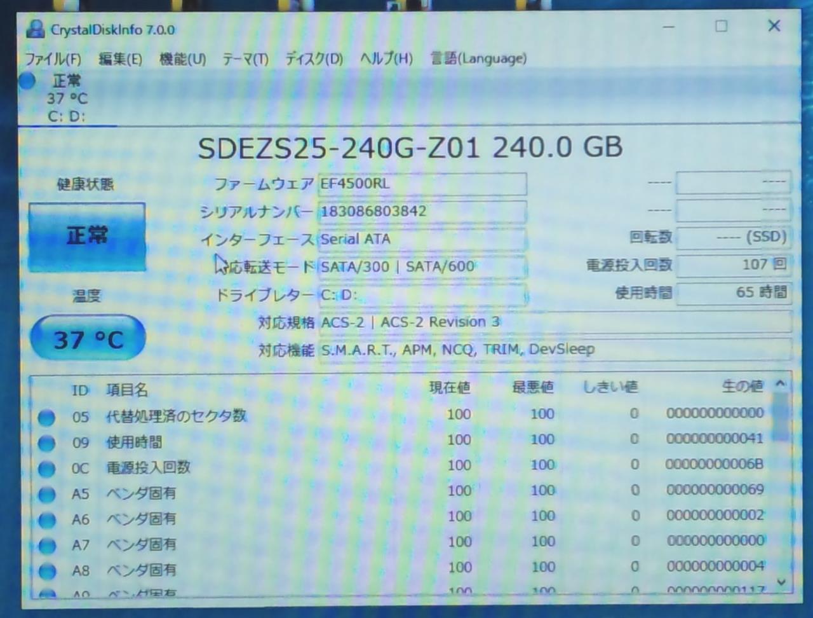Viewport: 813px width, 618px height.
Task: Click the 電源投入回数 row in SMART list
Action: coord(401,467)
